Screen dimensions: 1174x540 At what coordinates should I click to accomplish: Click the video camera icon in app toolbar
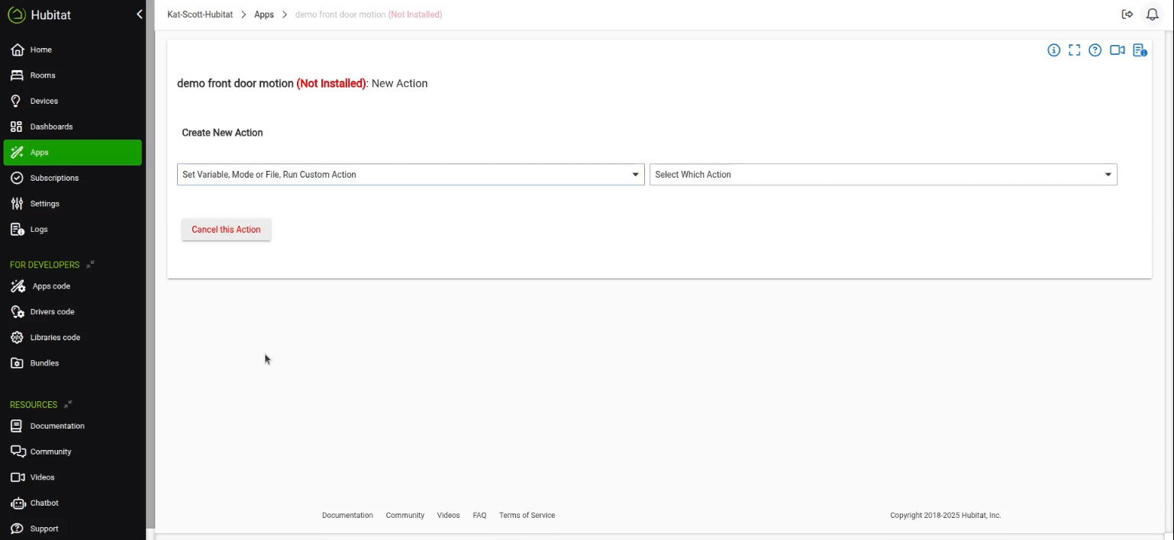pos(1118,50)
